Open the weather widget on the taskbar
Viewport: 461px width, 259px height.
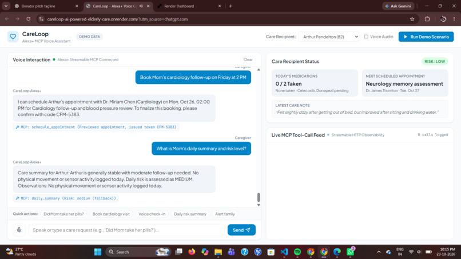coord(21,252)
